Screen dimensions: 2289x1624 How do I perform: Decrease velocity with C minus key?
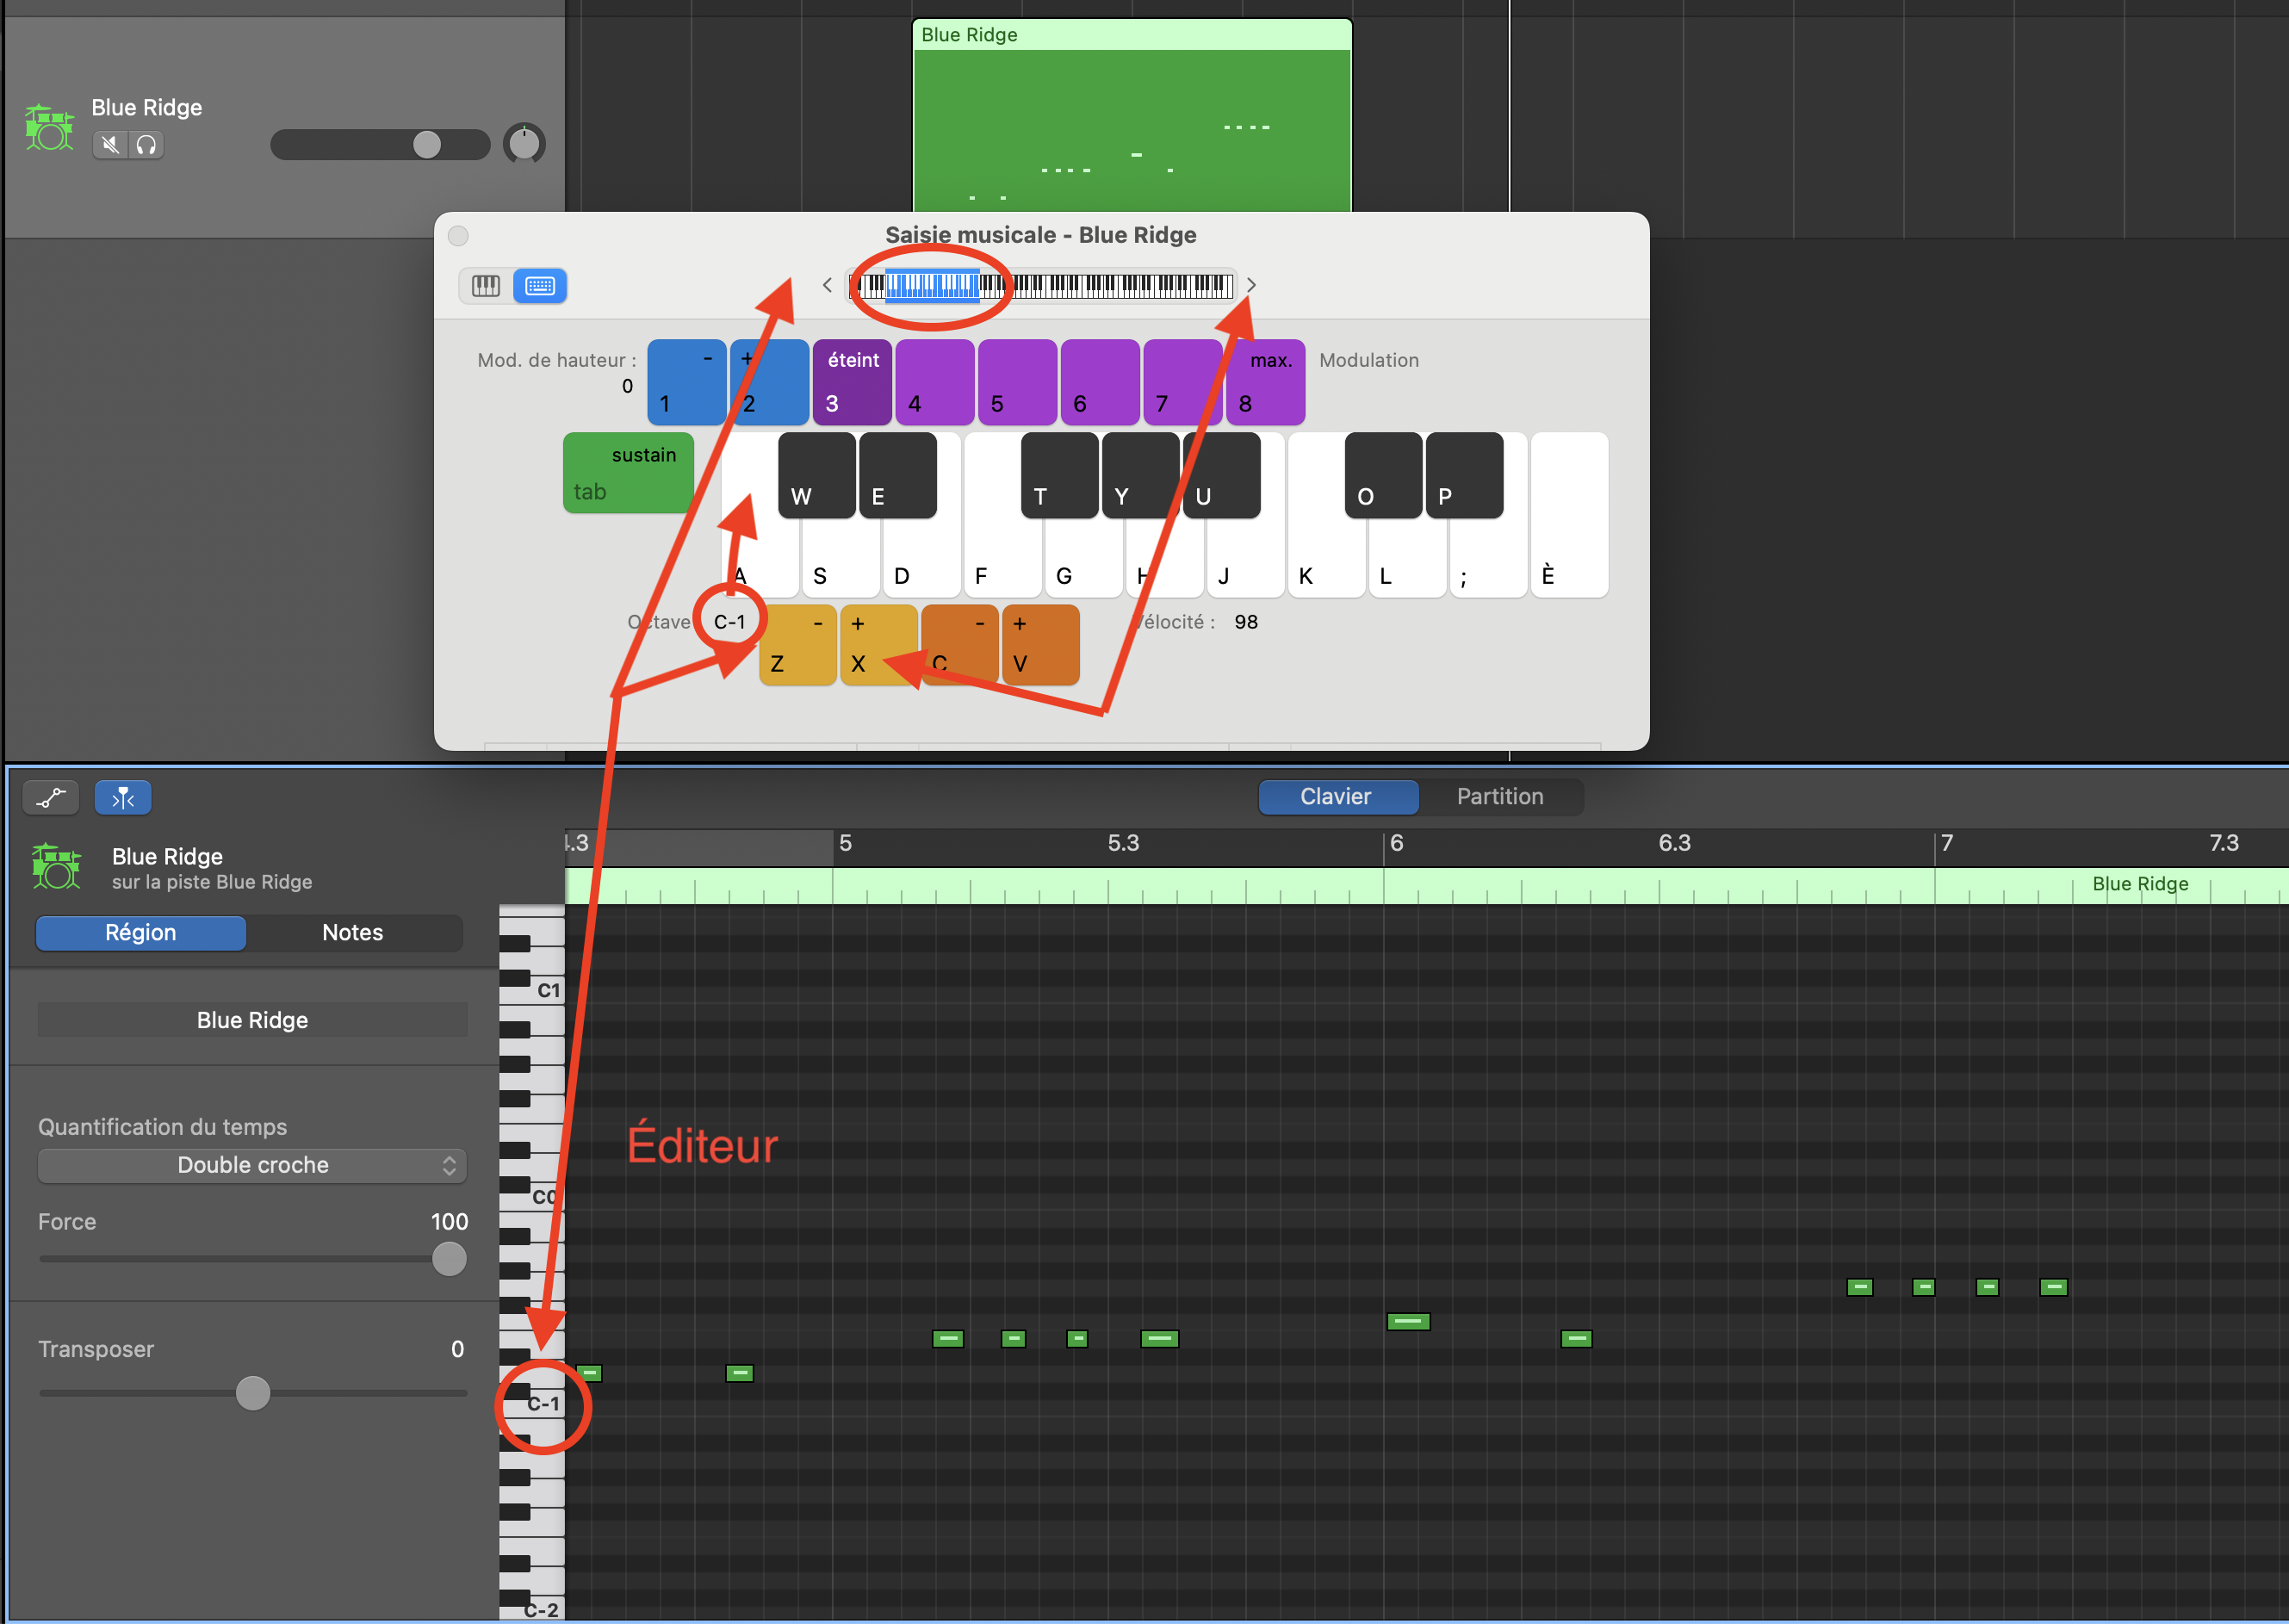coord(960,645)
